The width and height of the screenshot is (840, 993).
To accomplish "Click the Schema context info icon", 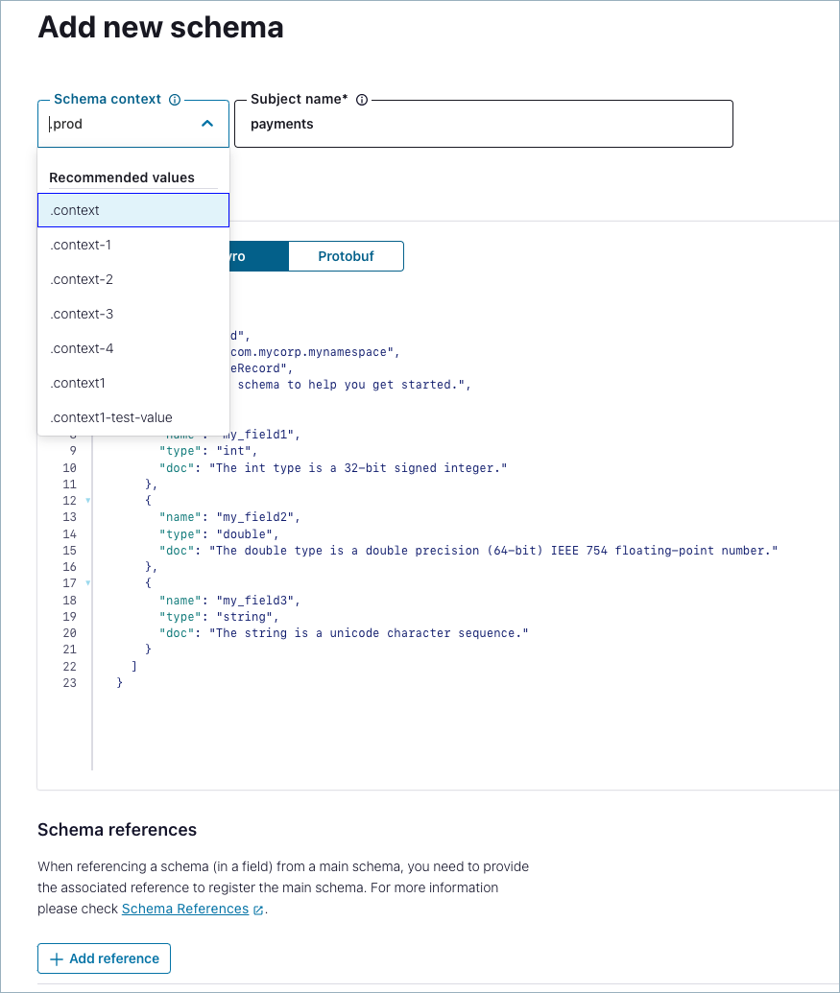I will pos(175,99).
